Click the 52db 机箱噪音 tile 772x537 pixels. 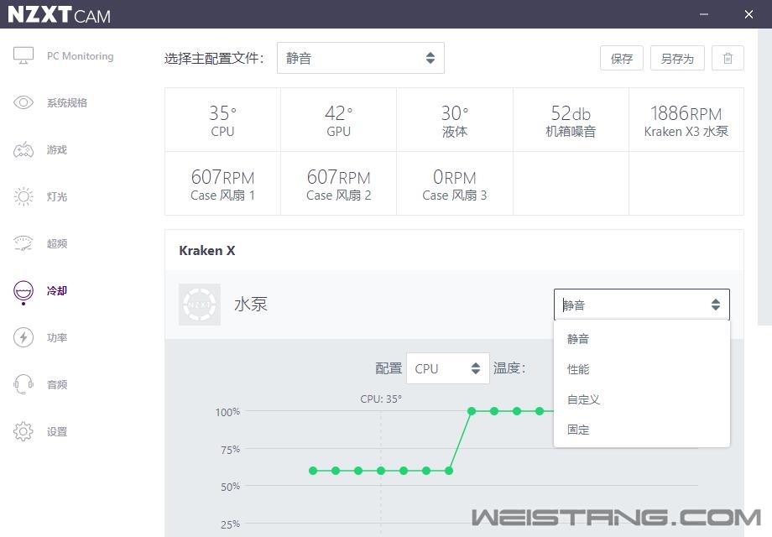(571, 120)
